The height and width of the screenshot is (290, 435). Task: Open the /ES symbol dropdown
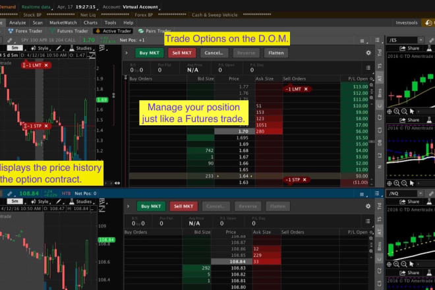[x=421, y=40]
